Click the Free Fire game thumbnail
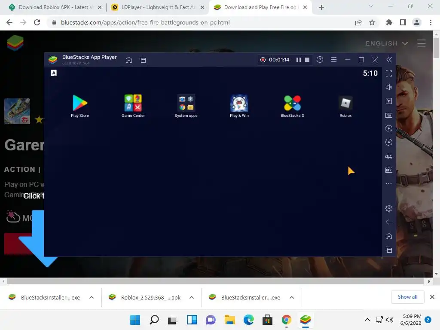 pos(17,111)
